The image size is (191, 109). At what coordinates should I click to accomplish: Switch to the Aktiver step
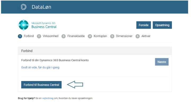pyautogui.click(x=146, y=36)
